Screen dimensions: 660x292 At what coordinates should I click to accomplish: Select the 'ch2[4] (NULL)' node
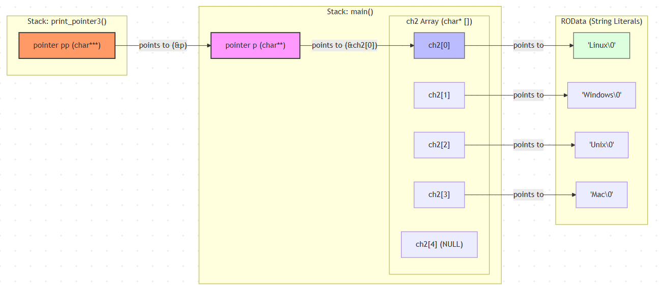[x=439, y=244]
